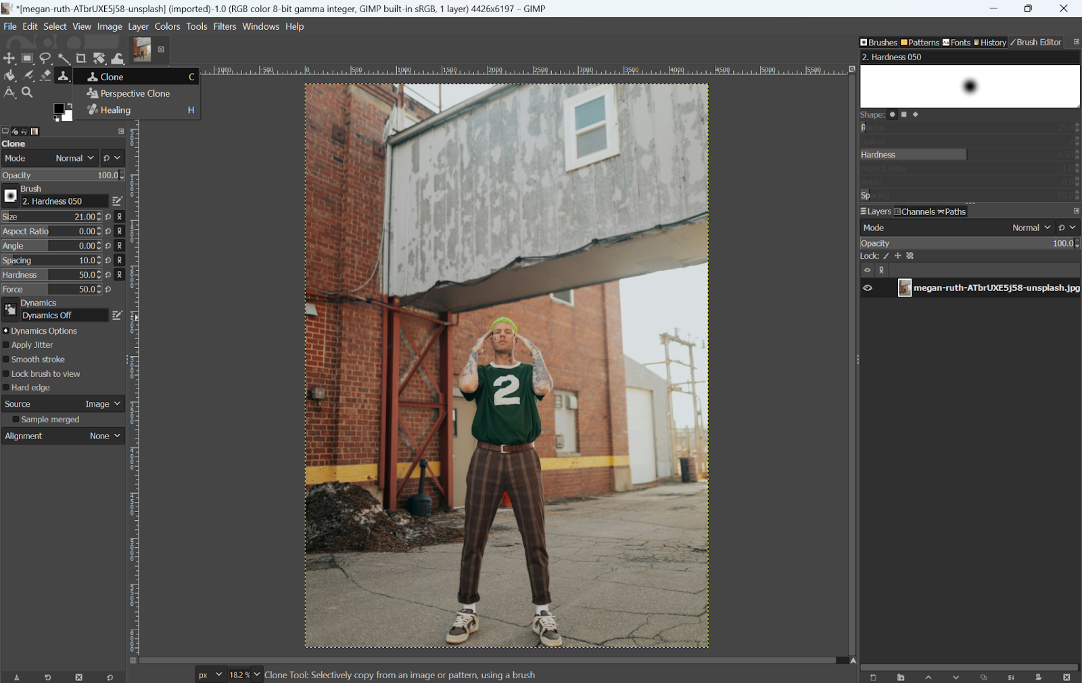The height and width of the screenshot is (683, 1082).
Task: Select the Zoom magnifier tool
Action: coord(27,92)
